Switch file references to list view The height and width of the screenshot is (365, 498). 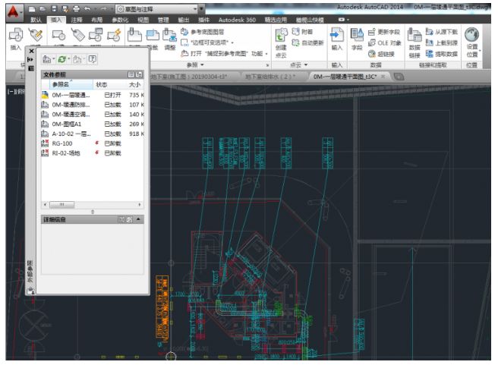tap(131, 74)
